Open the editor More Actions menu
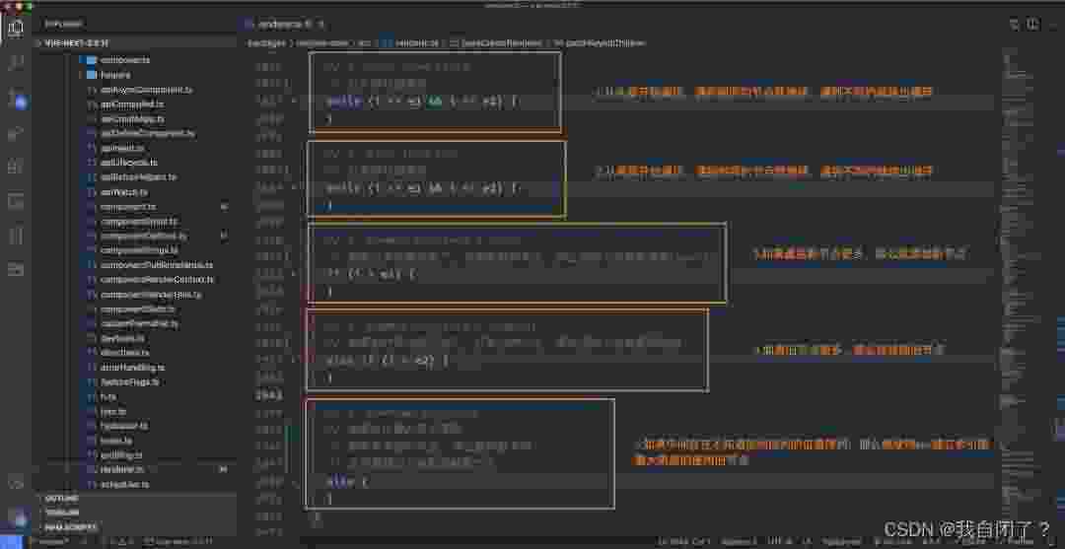This screenshot has width=1065, height=549. [x=1052, y=25]
